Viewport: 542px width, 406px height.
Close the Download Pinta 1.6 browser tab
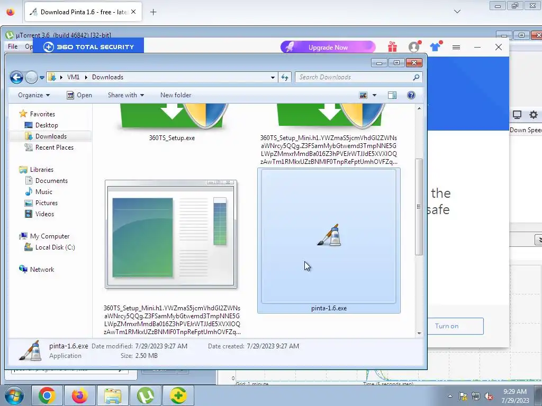(133, 12)
